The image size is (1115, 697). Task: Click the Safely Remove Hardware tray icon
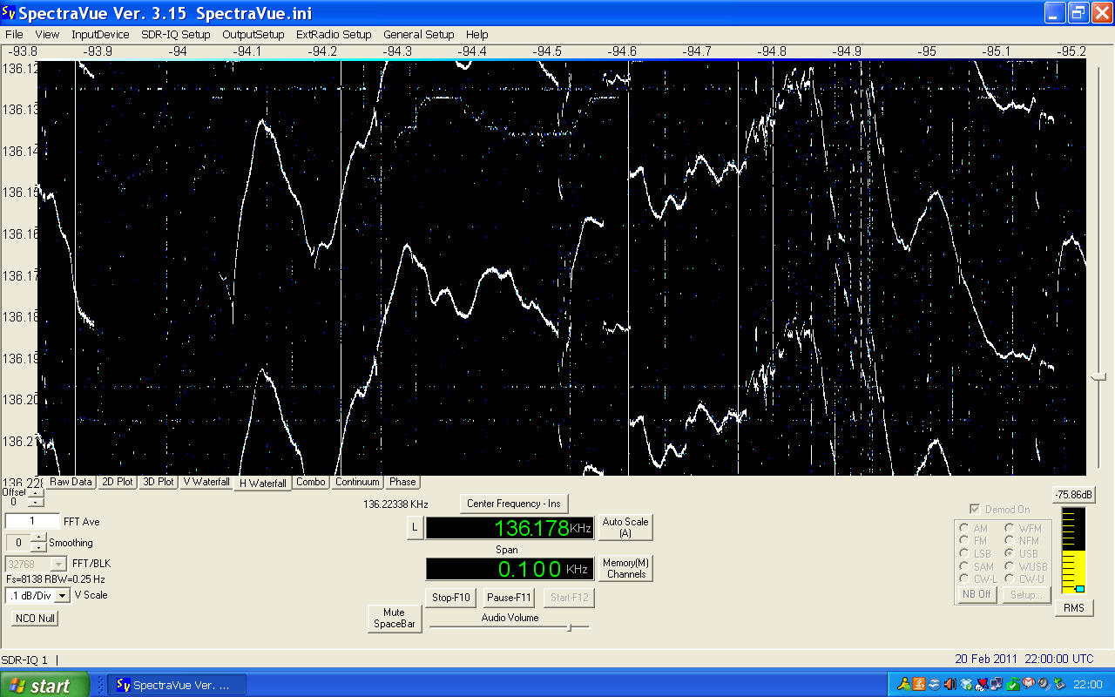pos(1060,684)
